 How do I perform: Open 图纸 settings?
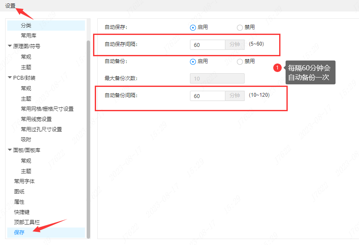19,191
